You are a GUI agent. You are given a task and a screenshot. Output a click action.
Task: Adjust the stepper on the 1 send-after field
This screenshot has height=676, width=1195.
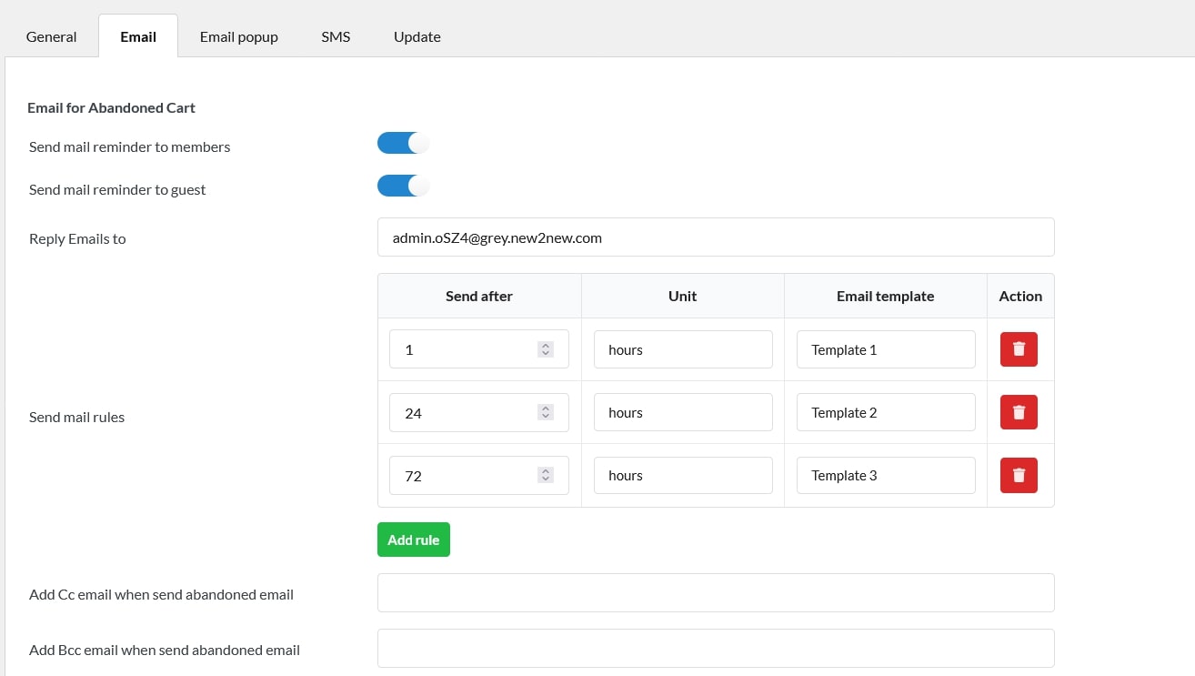tap(546, 349)
